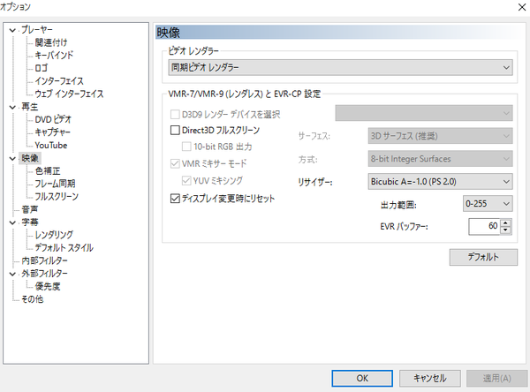Select the 映像 category label
Screen dimensions: 530x392
[30, 158]
